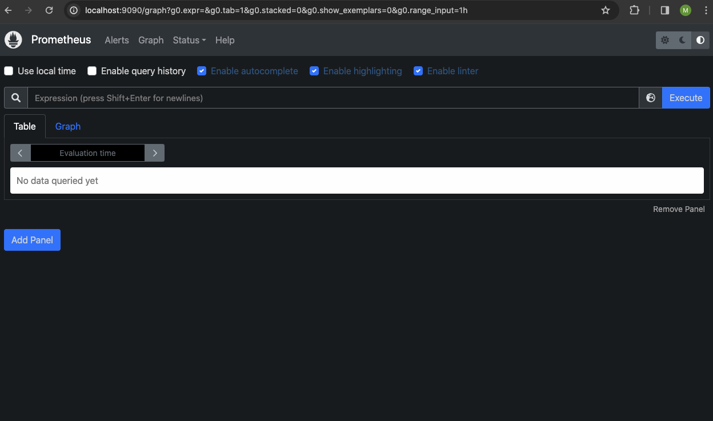713x421 pixels.
Task: Switch to dark theme moon icon
Action: [683, 40]
